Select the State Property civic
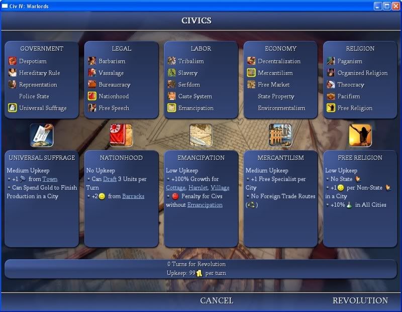 [276, 96]
